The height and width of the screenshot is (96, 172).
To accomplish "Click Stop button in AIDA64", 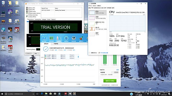I will point(36,53).
